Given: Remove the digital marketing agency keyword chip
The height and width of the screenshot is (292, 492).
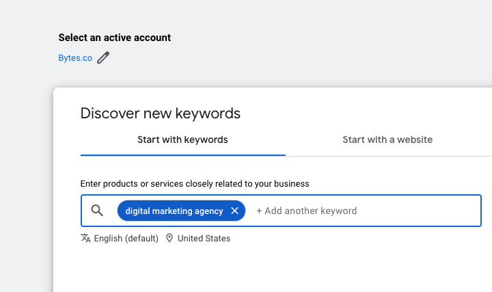Looking at the screenshot, I should point(234,211).
